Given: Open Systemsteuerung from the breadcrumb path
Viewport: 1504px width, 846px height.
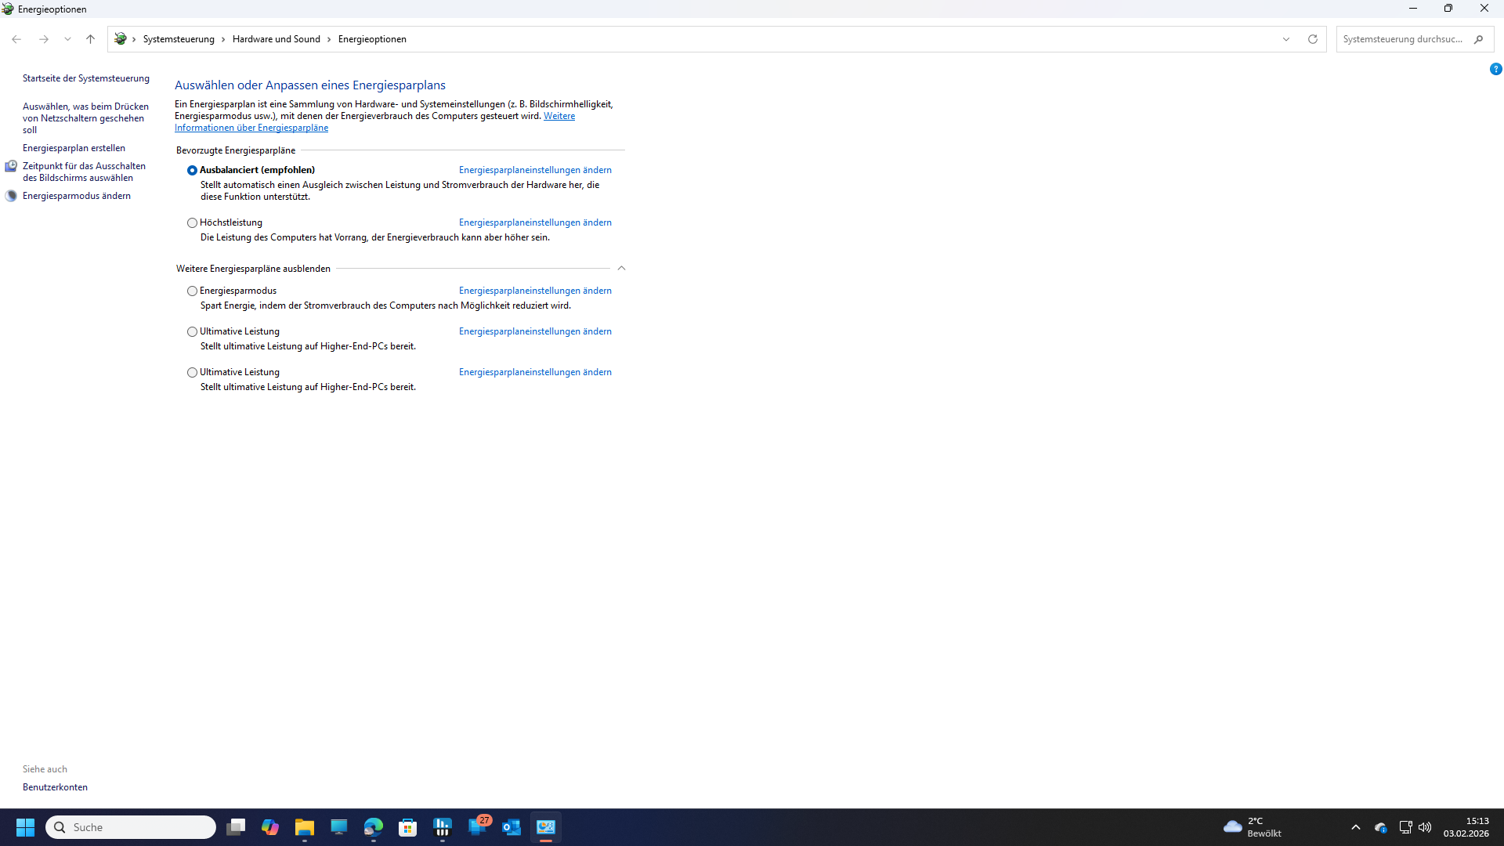Looking at the screenshot, I should click(x=179, y=38).
